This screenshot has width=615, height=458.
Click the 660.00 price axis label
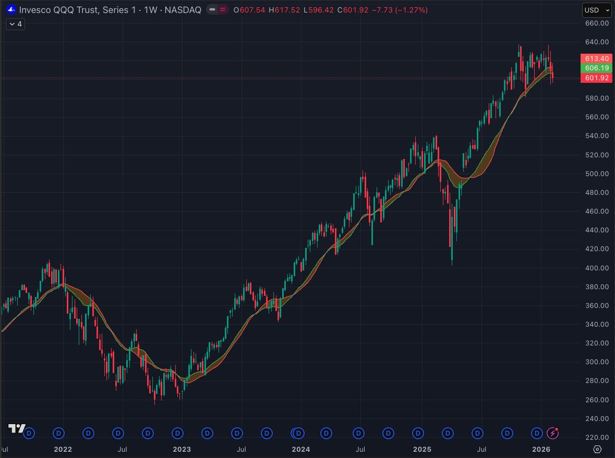tap(597, 23)
